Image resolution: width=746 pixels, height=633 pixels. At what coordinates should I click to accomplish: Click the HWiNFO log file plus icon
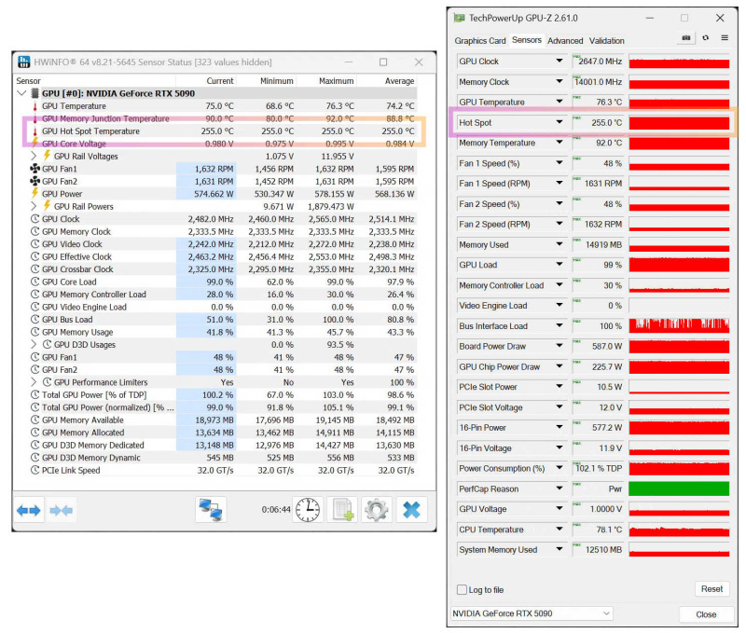pos(342,510)
